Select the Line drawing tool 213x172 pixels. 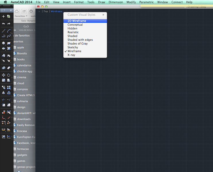click(x=3, y=31)
